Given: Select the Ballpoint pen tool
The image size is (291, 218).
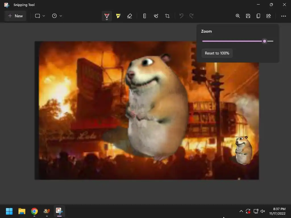Looking at the screenshot, I should 107,15.
